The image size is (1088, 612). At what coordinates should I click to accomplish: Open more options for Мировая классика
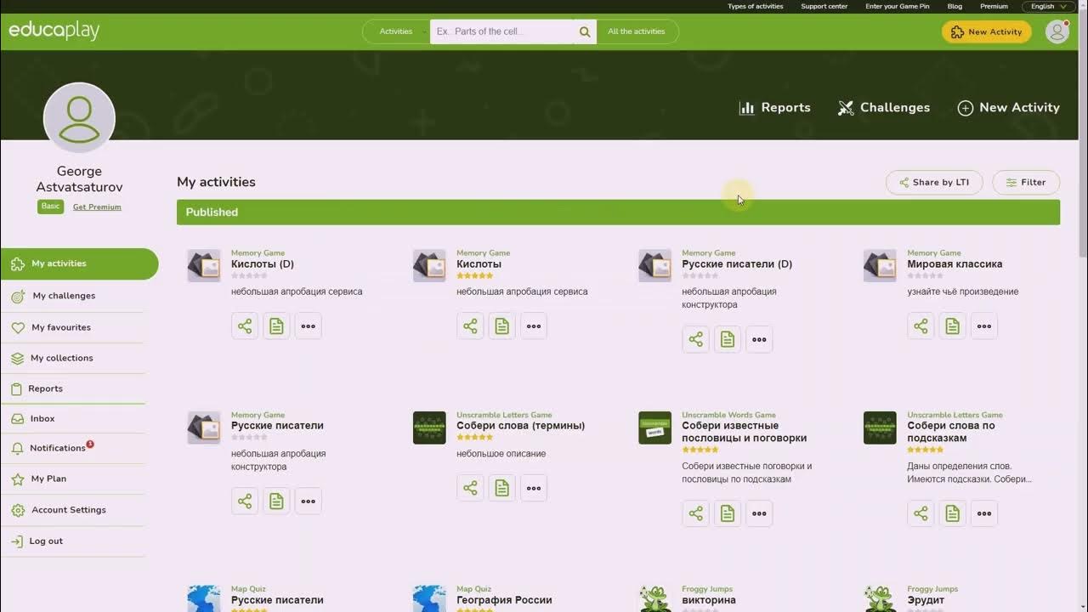[x=983, y=326]
